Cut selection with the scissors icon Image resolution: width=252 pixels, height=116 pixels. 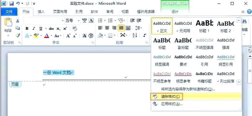17,21
